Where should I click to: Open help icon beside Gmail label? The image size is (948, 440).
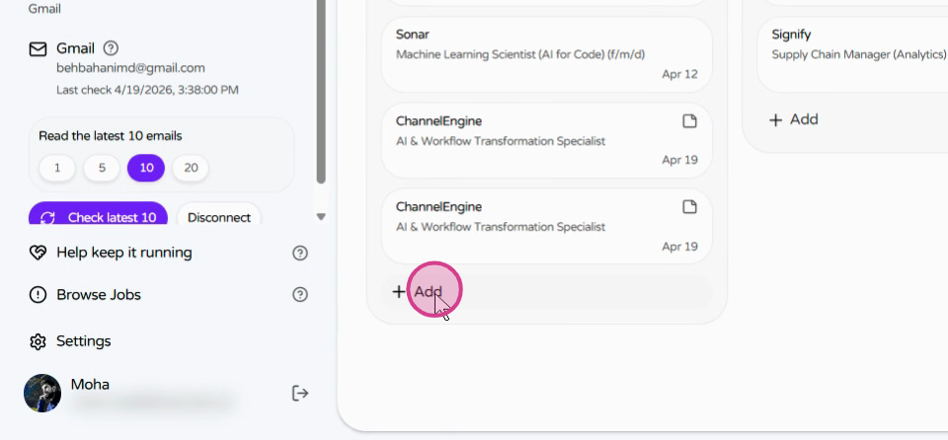click(x=111, y=47)
